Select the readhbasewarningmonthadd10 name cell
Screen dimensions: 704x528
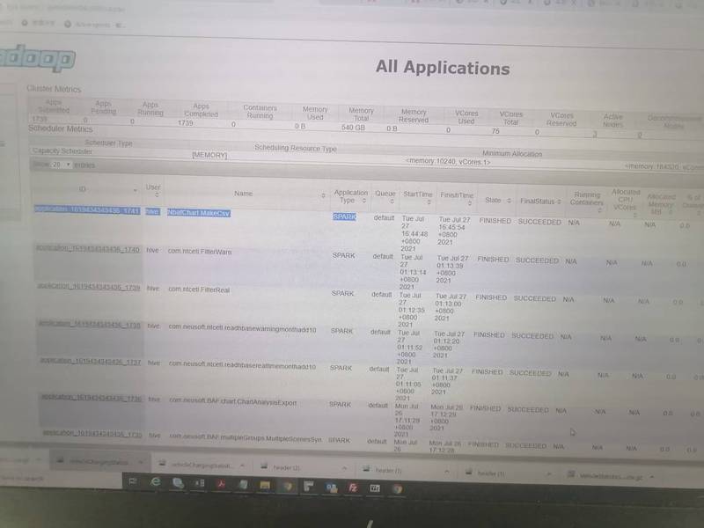pos(243,329)
